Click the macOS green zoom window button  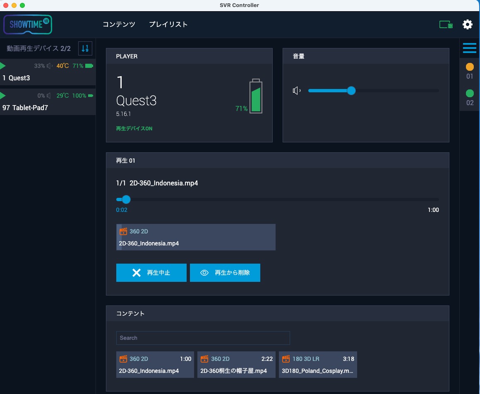coord(22,5)
